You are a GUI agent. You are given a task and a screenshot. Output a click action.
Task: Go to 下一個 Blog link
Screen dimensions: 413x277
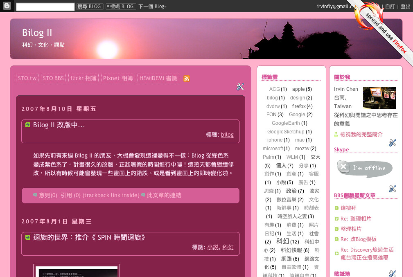152,7
